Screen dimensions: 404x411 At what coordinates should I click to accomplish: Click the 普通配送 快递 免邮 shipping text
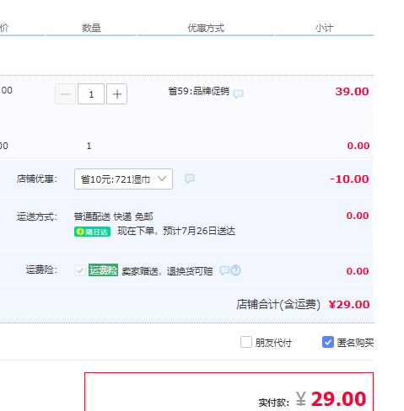pos(113,216)
